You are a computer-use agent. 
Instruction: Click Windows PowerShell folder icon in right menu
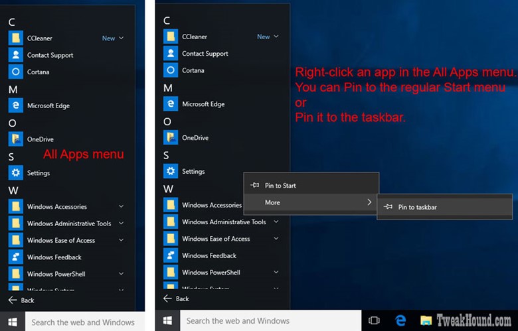pos(171,272)
